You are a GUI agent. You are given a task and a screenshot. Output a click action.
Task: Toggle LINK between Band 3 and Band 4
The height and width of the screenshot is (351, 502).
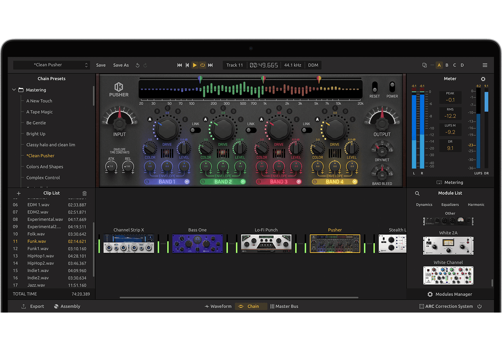coord(307,130)
